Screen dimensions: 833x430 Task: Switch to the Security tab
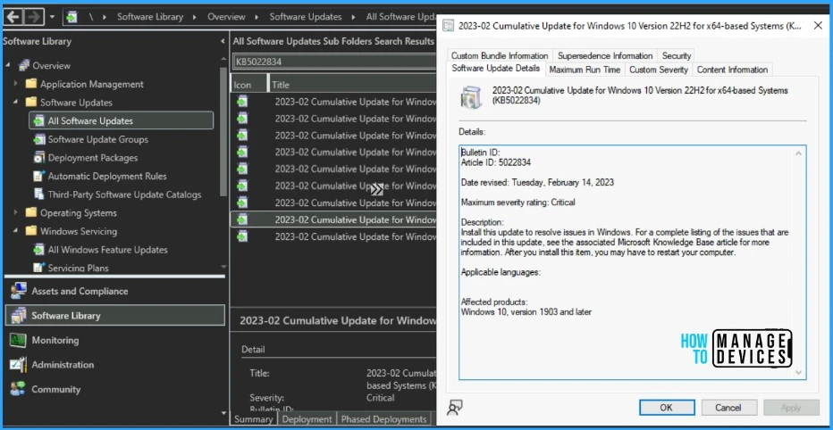click(677, 55)
